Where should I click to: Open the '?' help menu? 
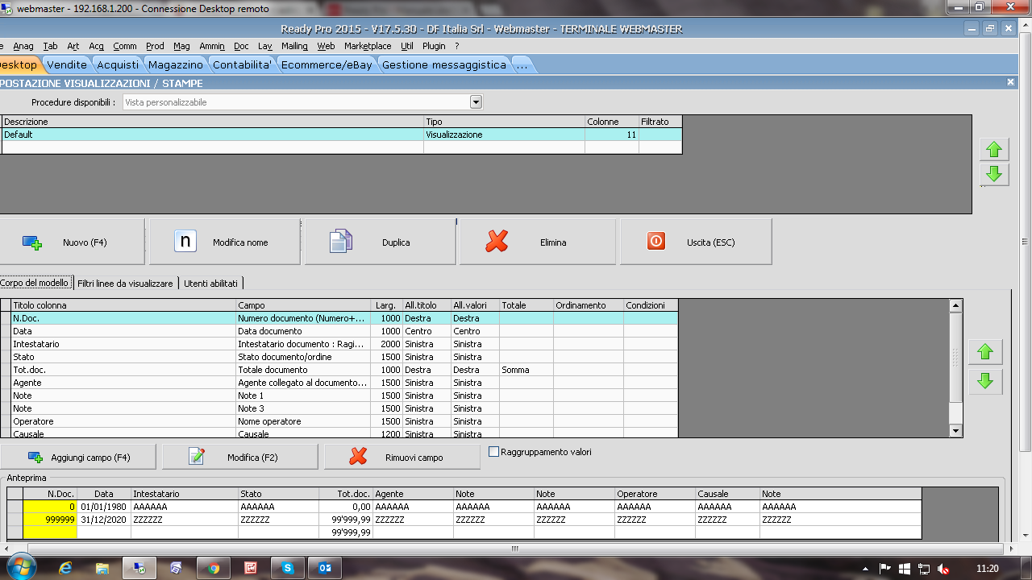456,46
